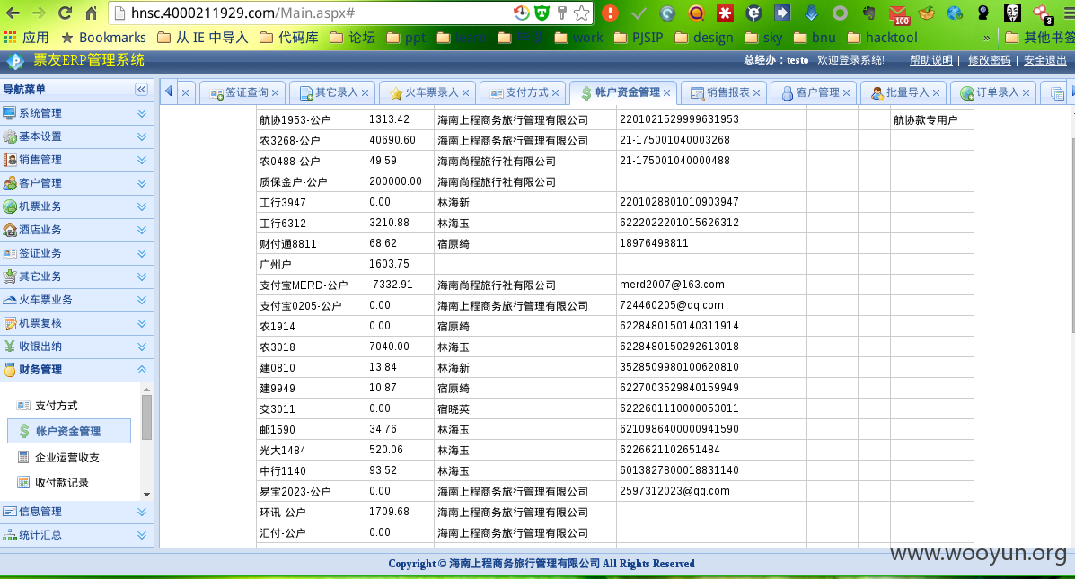The height and width of the screenshot is (579, 1075).
Task: Click the 票友ERP logo icon
Action: pos(15,61)
